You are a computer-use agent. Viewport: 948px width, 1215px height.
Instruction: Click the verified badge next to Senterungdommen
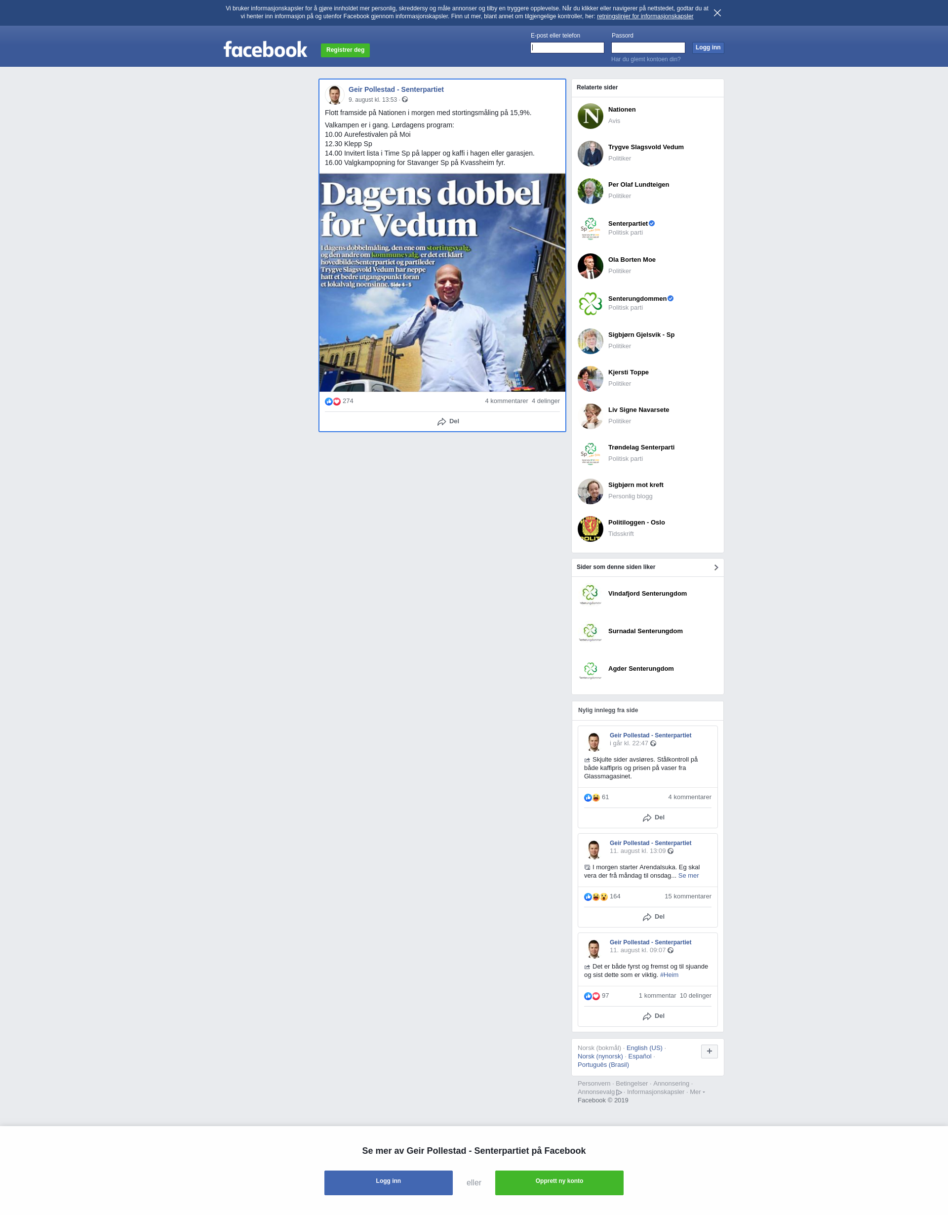click(x=671, y=299)
